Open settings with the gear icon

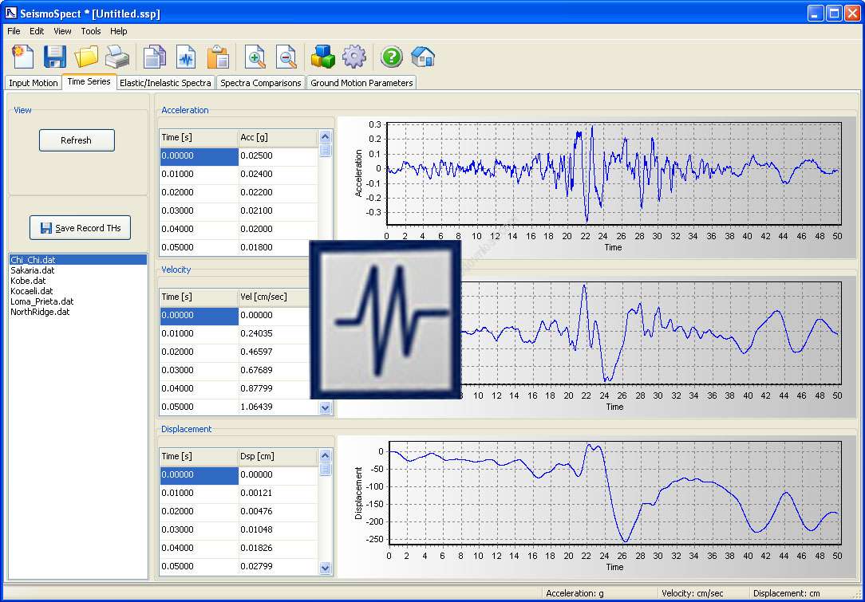click(354, 57)
